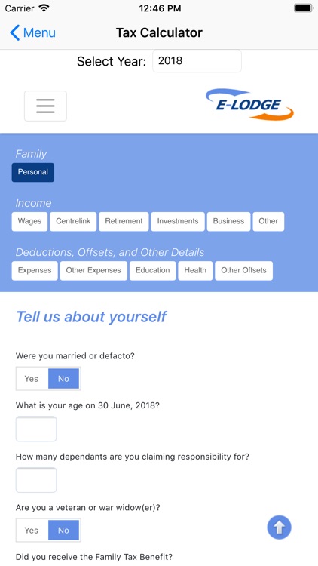The width and height of the screenshot is (318, 566).
Task: Open the hamburger menu button
Action: pyautogui.click(x=45, y=106)
